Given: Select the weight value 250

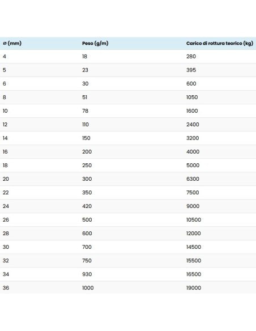Looking at the screenshot, I should coord(87,165).
